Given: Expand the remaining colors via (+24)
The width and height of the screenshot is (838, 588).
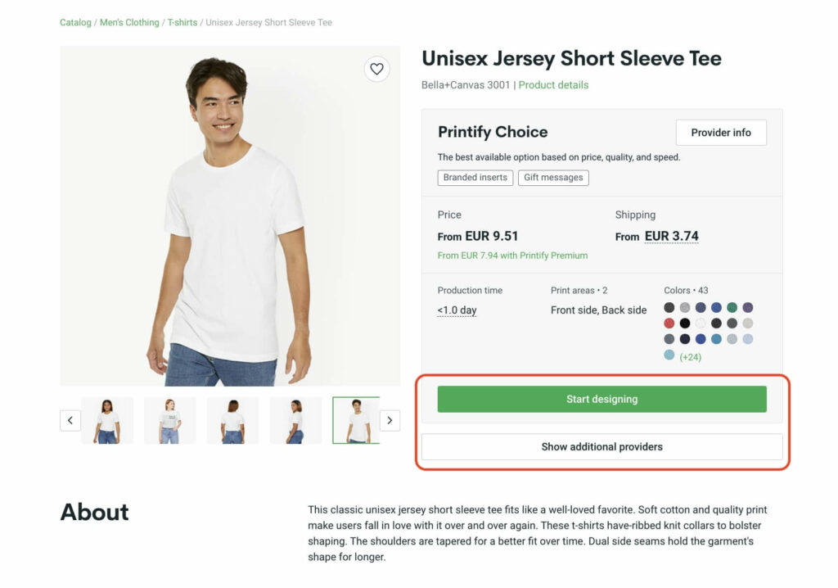Looking at the screenshot, I should 691,355.
